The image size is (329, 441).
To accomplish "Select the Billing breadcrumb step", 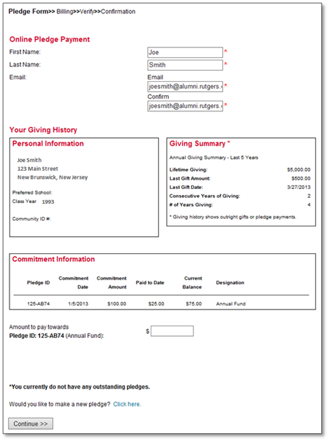I will point(65,12).
